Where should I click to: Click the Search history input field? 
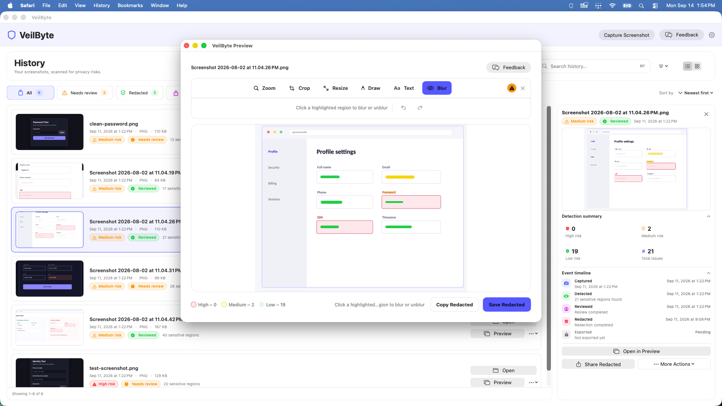coord(596,66)
